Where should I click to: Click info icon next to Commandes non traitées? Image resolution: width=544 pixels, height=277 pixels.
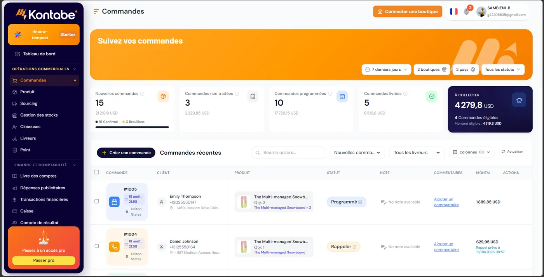tap(237, 94)
